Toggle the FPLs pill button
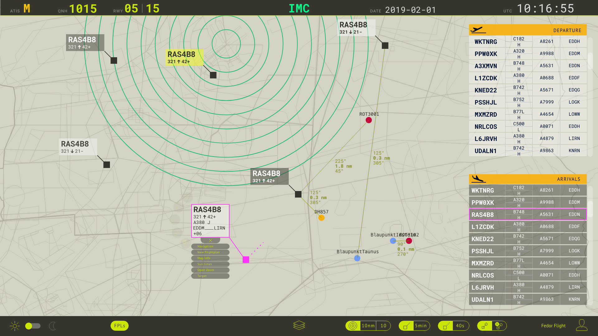The image size is (598, 336). 120,326
